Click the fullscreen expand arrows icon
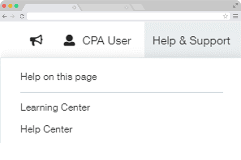Image resolution: width=241 pixels, height=160 pixels. pyautogui.click(x=235, y=5)
